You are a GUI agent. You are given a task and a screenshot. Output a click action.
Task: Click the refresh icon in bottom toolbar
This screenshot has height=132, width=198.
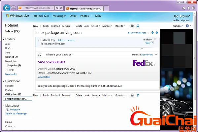(x=138, y=95)
